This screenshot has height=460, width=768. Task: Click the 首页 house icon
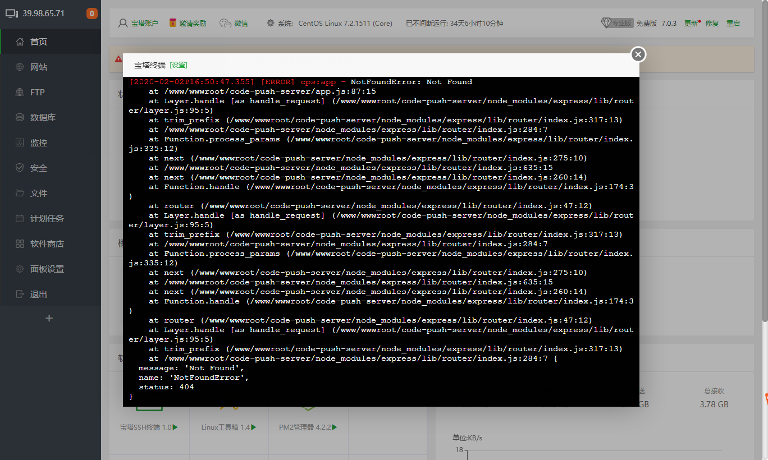[20, 42]
